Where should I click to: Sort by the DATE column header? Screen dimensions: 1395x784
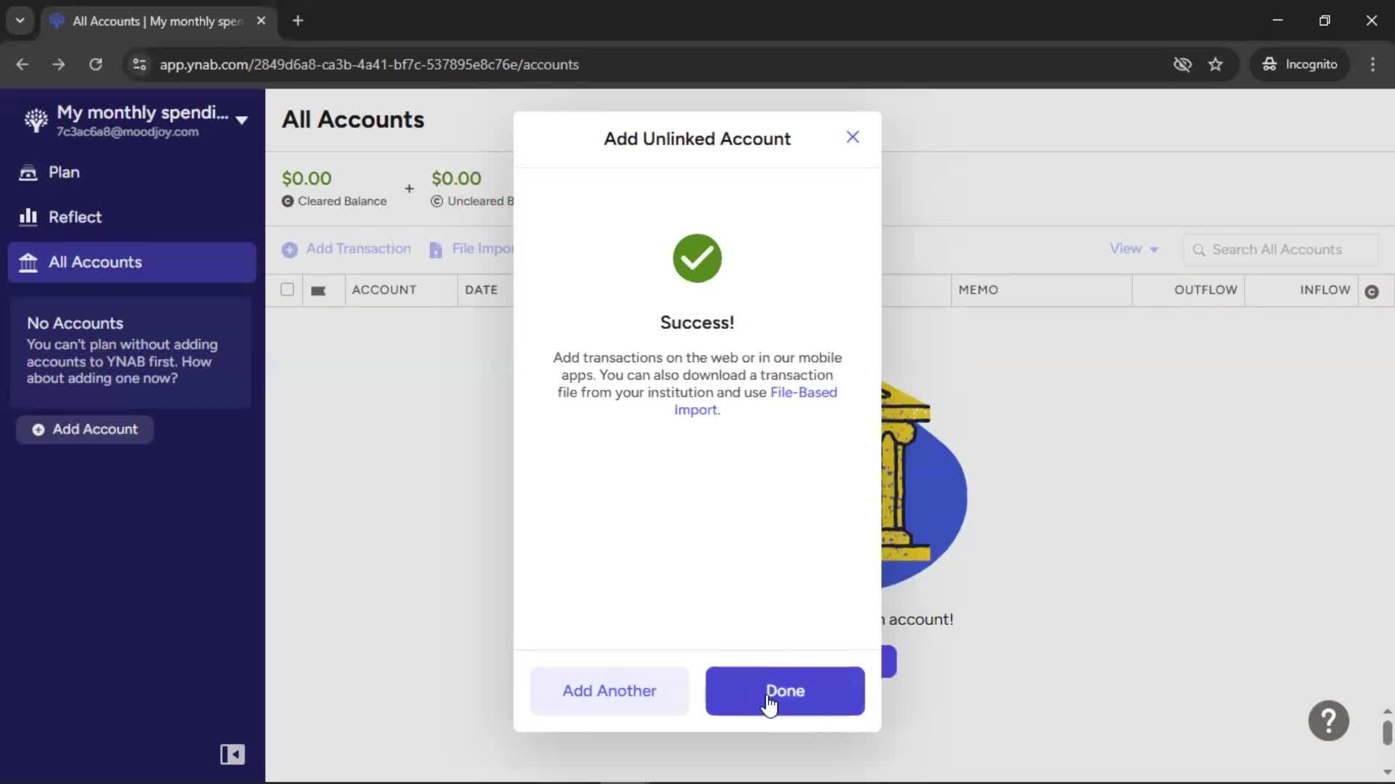(x=481, y=290)
